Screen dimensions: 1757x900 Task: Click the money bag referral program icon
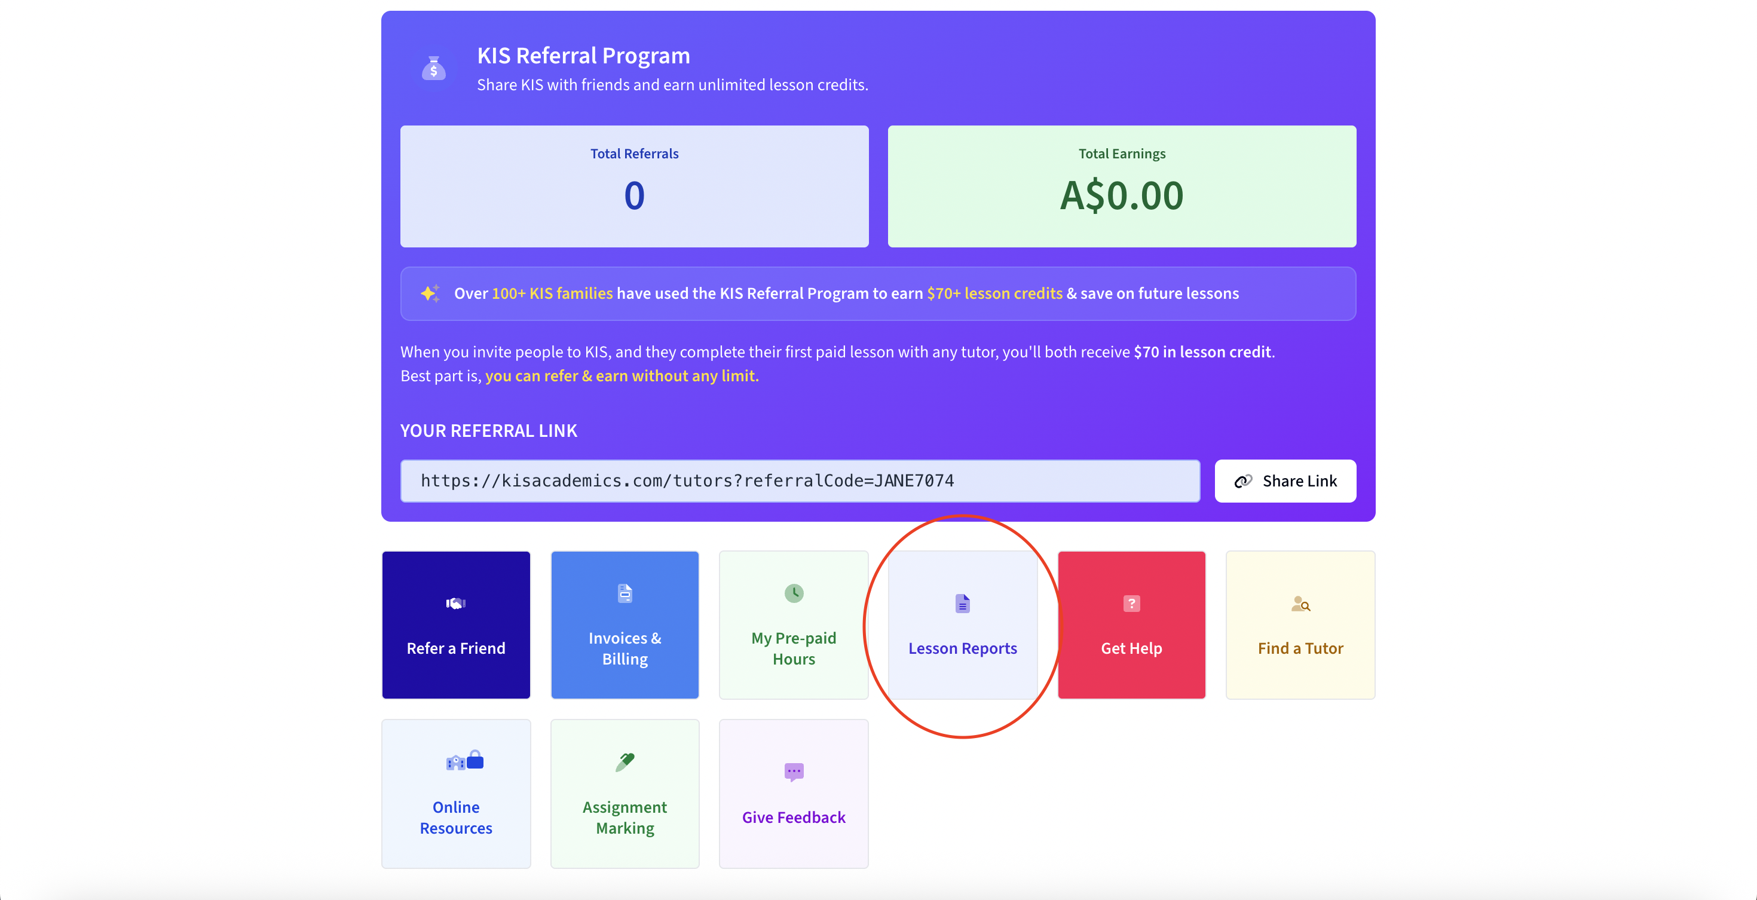pos(434,68)
